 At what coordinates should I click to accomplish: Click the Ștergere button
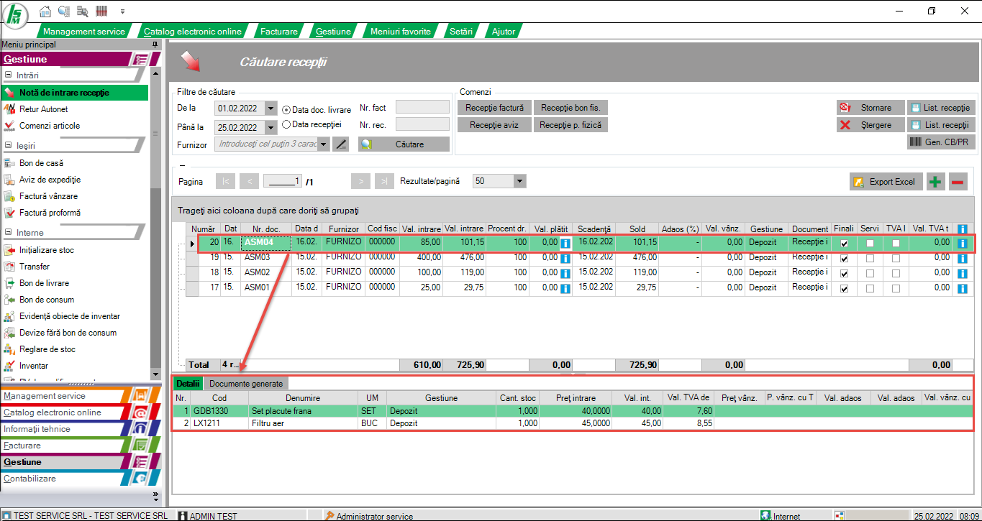(870, 125)
